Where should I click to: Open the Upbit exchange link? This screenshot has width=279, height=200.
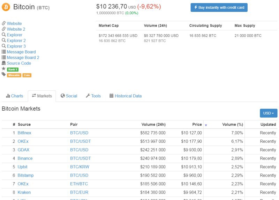pyautogui.click(x=22, y=167)
